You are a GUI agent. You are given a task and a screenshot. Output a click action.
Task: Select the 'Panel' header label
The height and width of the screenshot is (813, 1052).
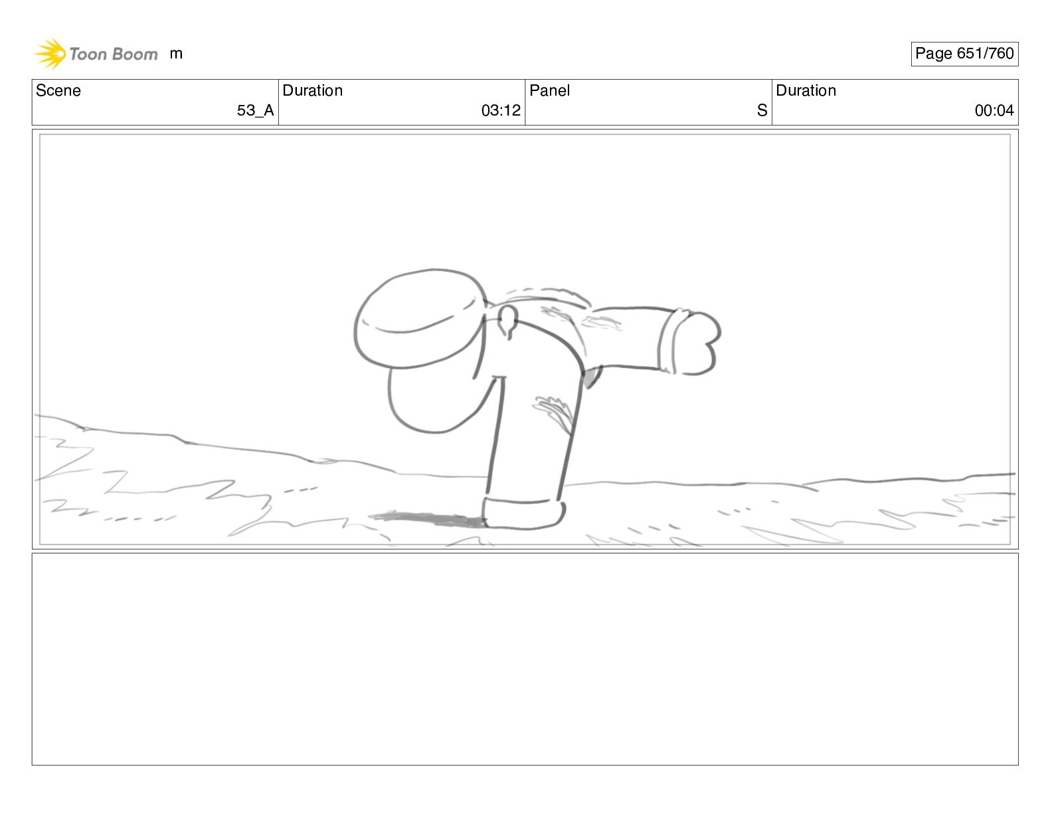coord(549,90)
